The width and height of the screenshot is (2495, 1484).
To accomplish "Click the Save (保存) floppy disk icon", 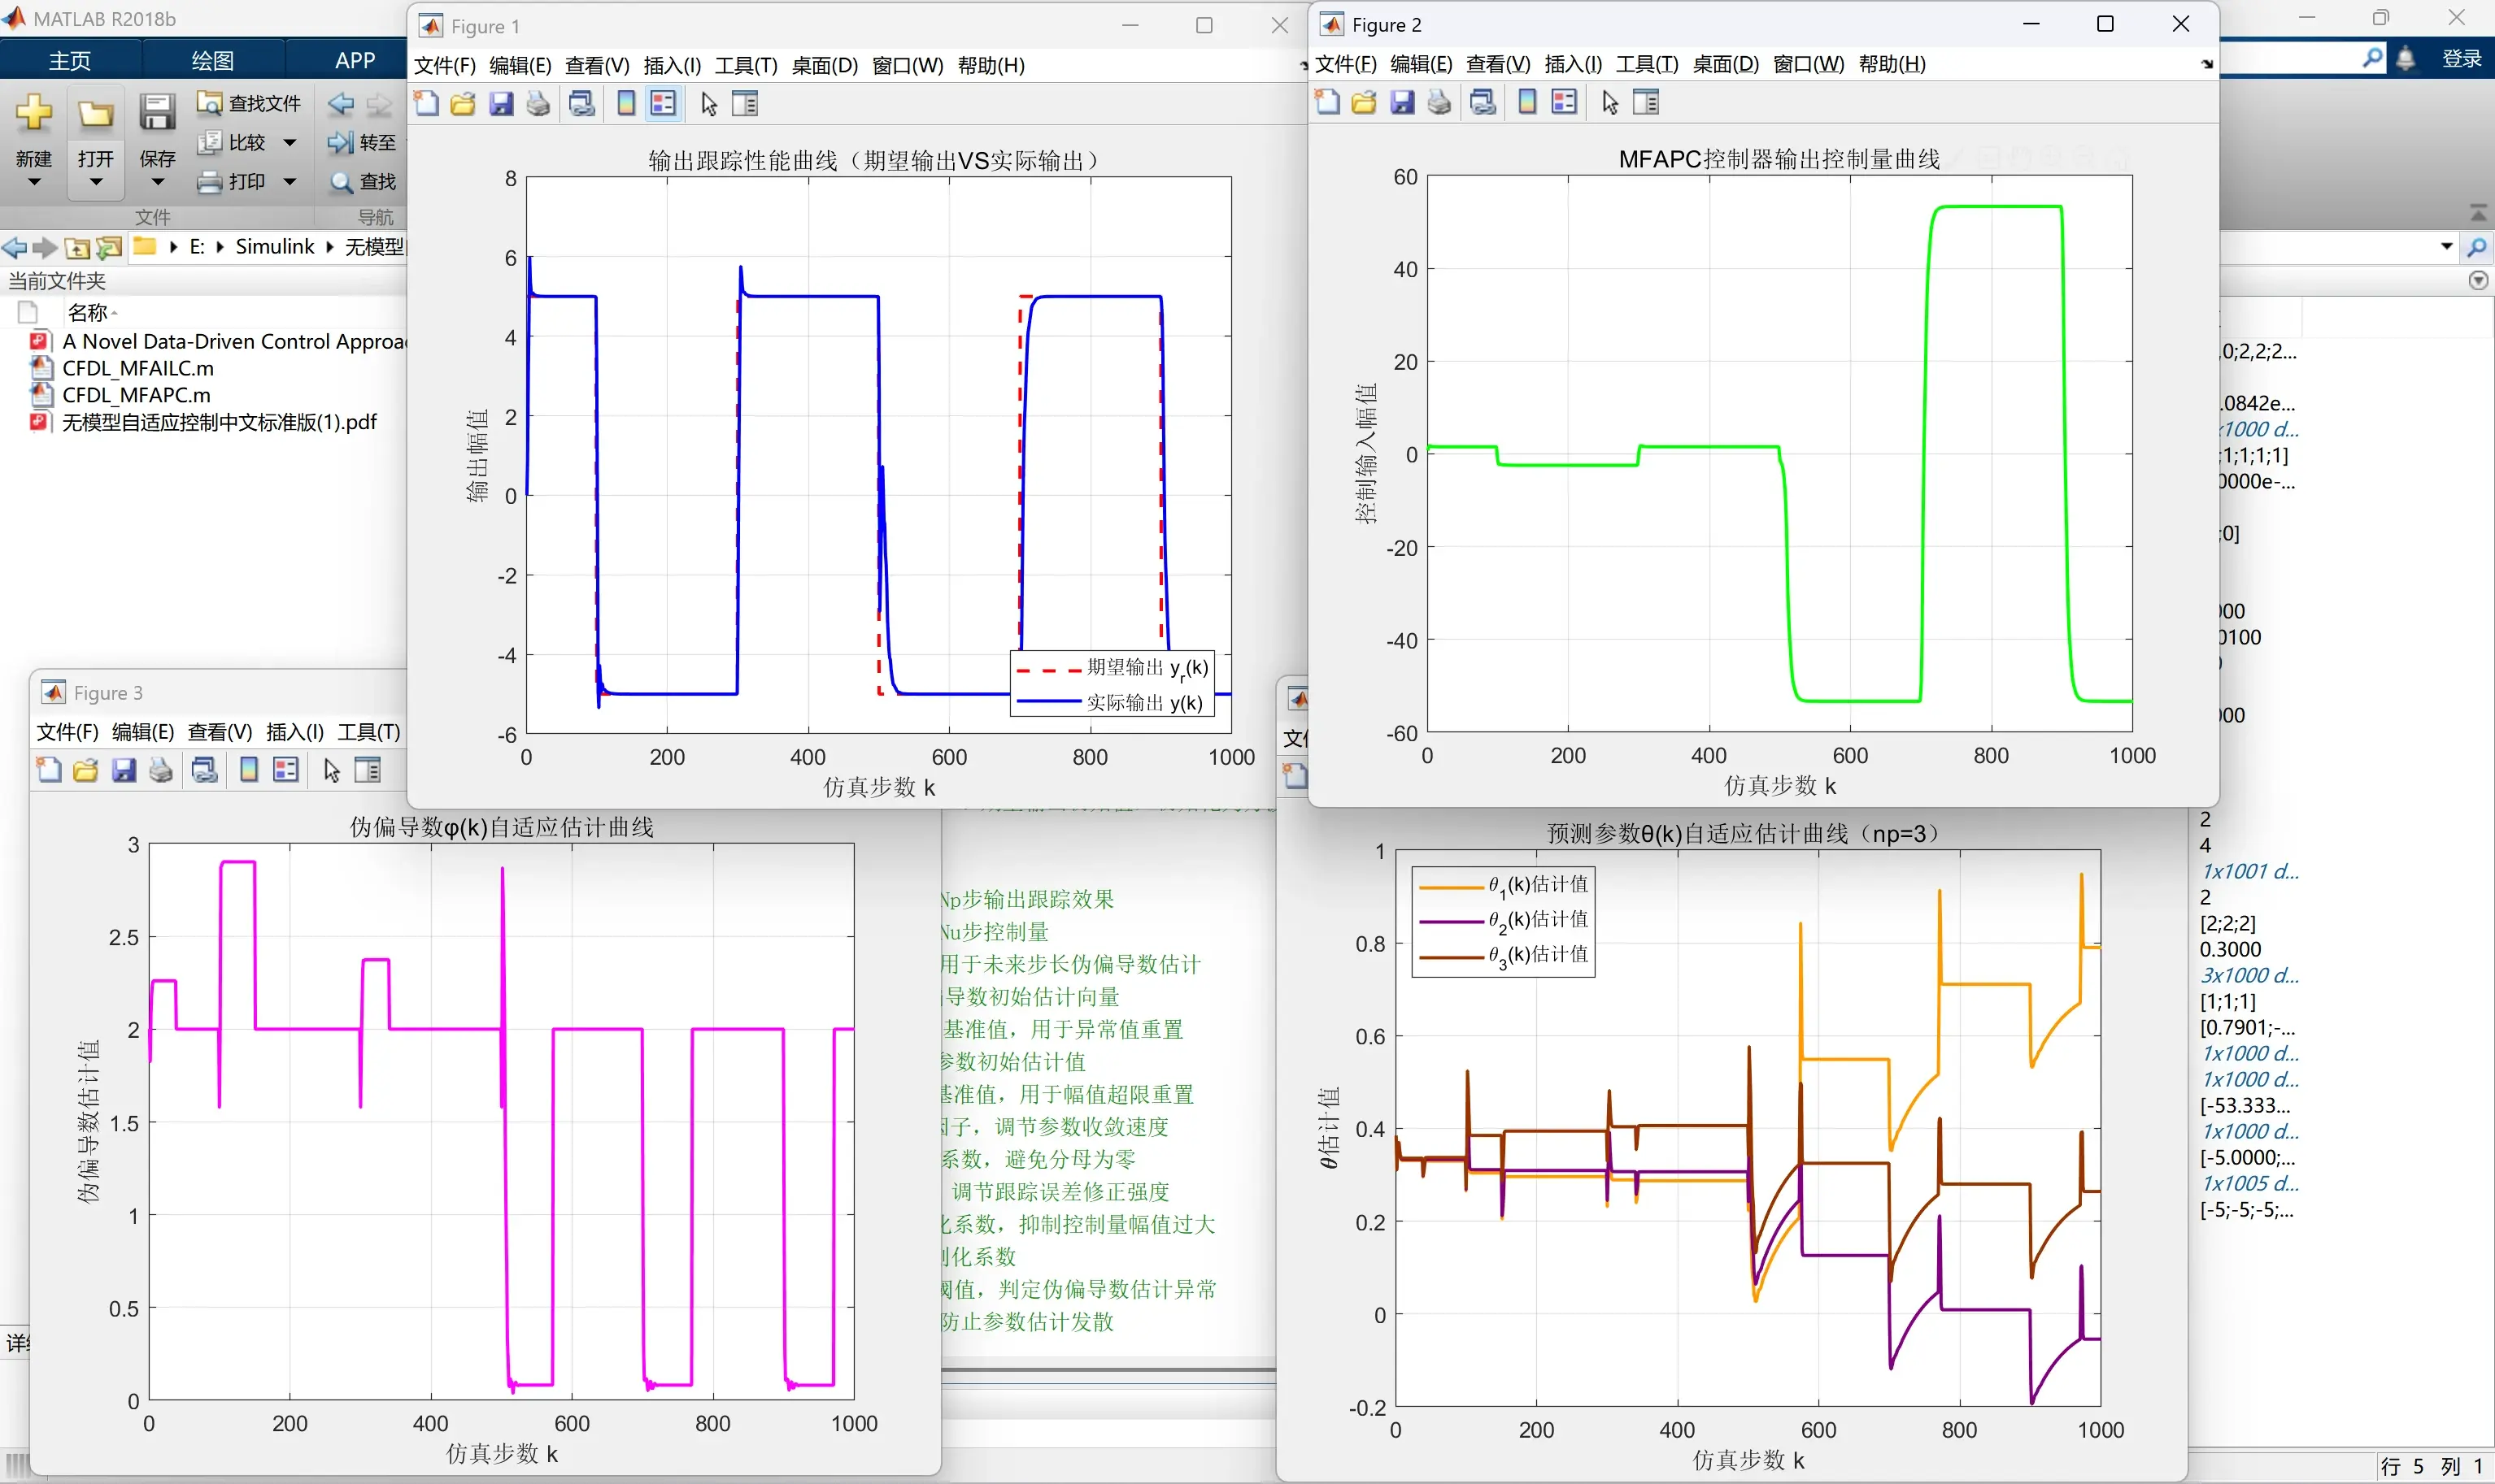I will coord(157,113).
